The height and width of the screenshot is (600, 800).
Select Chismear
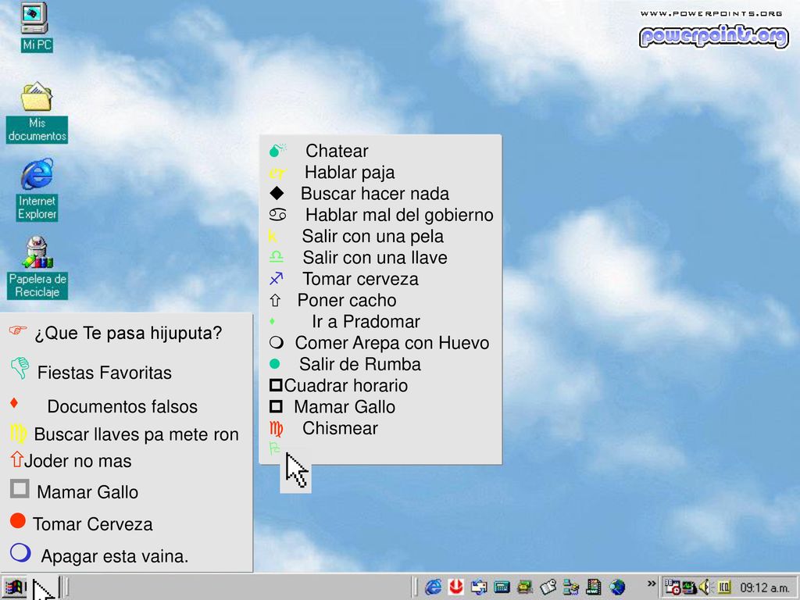[x=340, y=429]
